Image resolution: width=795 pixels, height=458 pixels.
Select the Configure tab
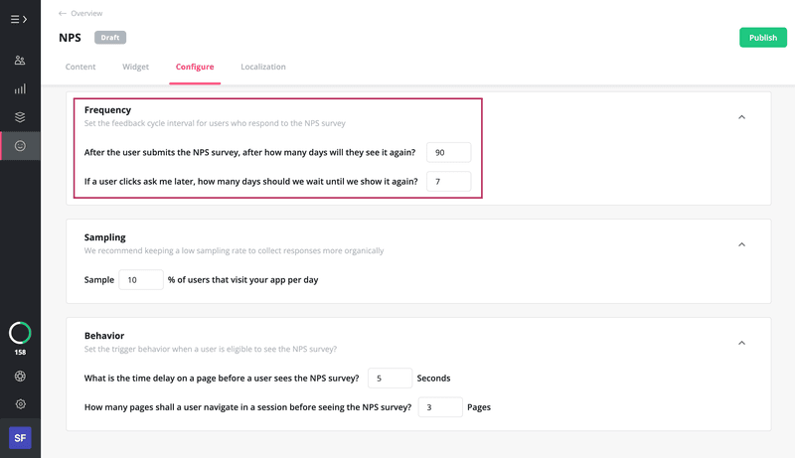(195, 67)
